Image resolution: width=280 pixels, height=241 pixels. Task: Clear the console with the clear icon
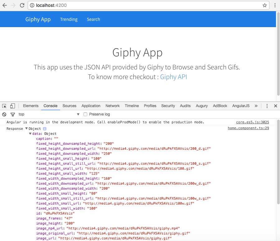(4, 114)
